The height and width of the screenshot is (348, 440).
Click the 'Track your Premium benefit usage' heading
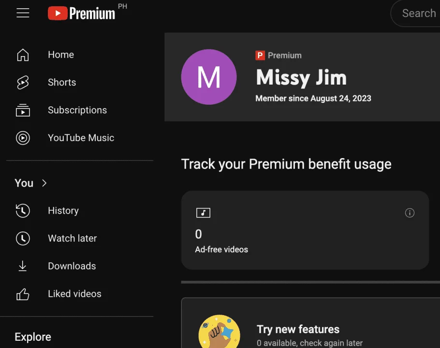pos(286,164)
